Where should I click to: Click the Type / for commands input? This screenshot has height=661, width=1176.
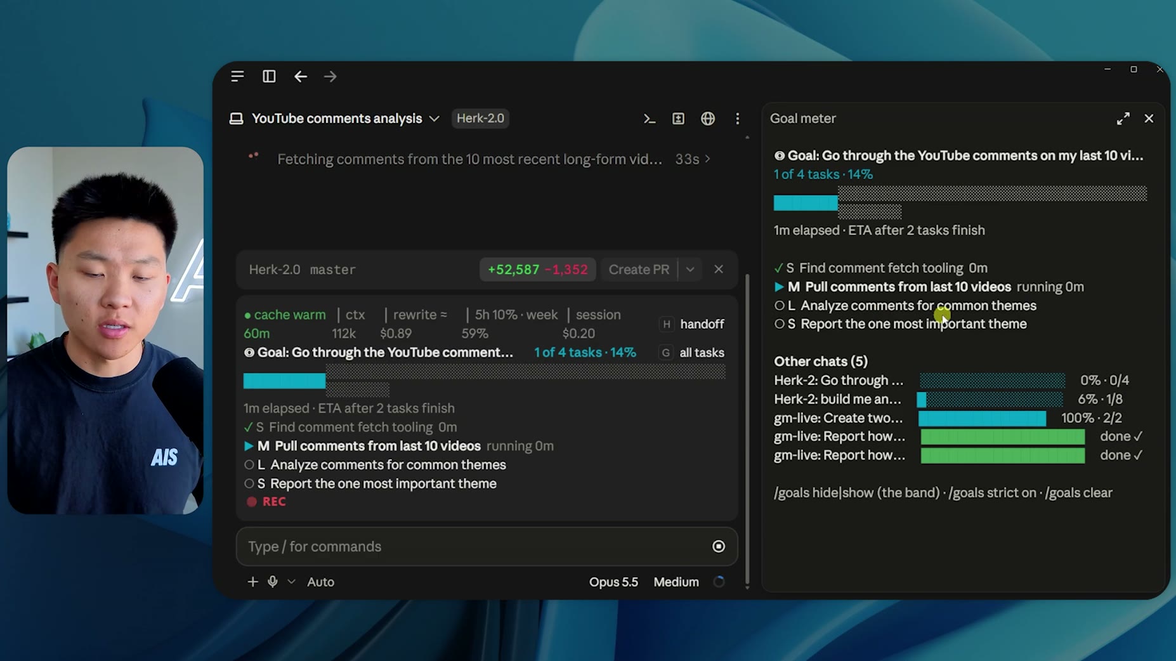click(x=487, y=546)
